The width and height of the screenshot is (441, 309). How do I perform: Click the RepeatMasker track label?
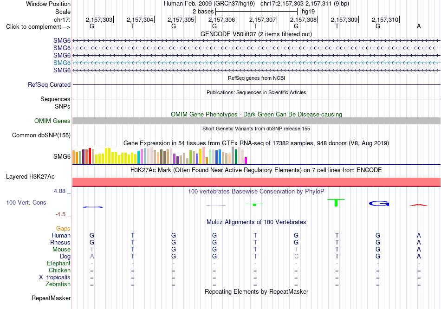(51, 298)
